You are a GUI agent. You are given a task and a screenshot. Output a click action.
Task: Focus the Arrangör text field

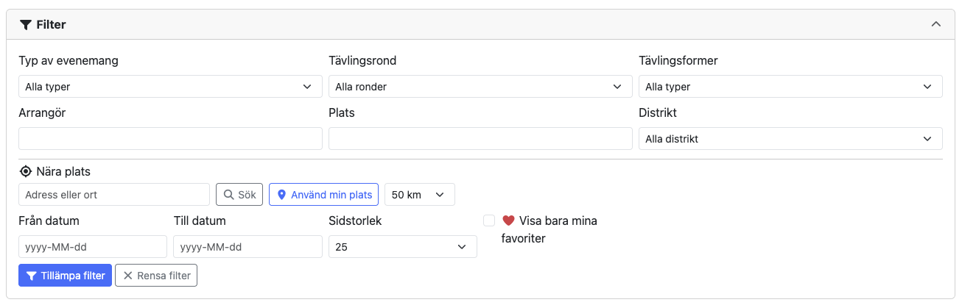tap(169, 139)
